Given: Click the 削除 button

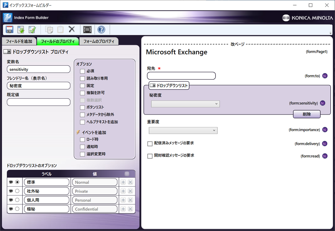Looking at the screenshot, I should 307,114.
